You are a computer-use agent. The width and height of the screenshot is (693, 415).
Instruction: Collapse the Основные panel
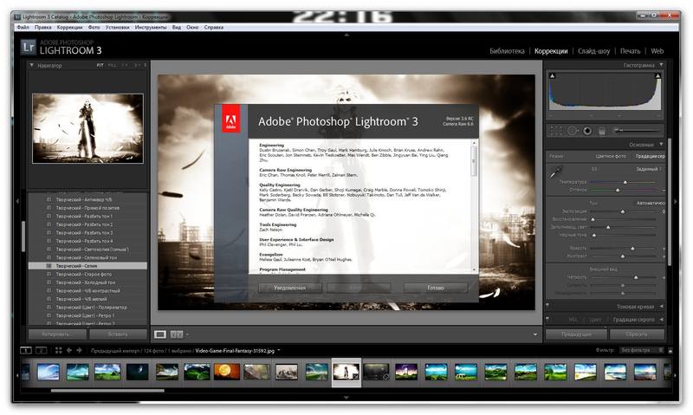tap(661, 144)
